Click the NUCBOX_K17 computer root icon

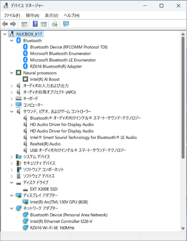pos(12,34)
